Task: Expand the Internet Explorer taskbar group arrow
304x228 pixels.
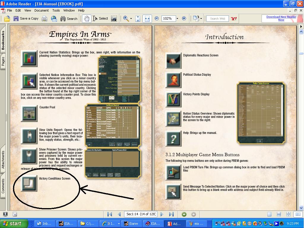Action: tap(119, 224)
